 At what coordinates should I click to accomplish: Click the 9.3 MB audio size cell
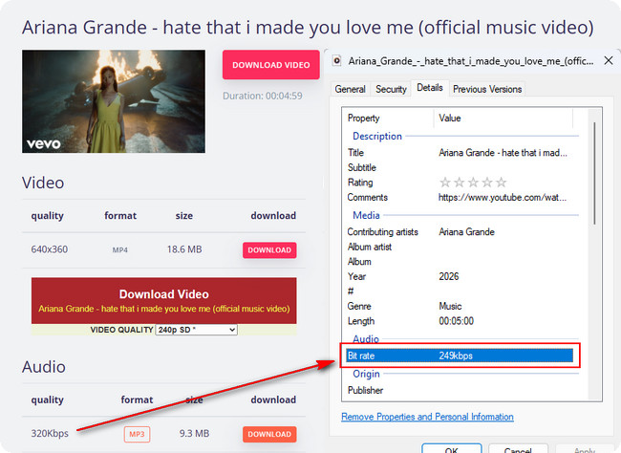pos(194,434)
